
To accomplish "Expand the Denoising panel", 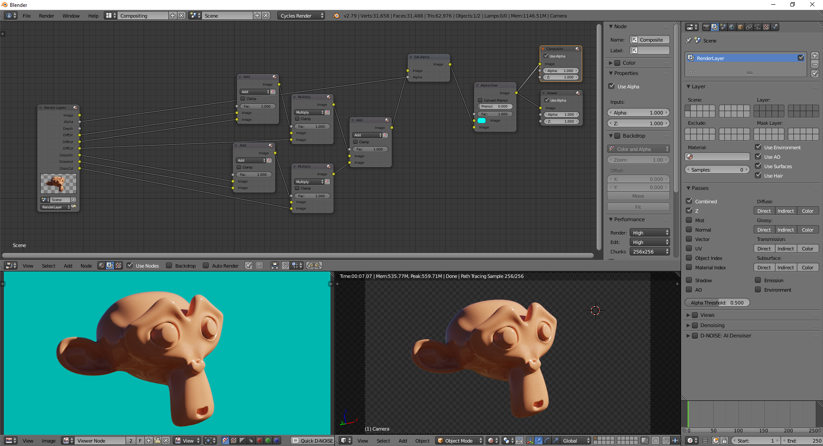I will click(x=688, y=325).
